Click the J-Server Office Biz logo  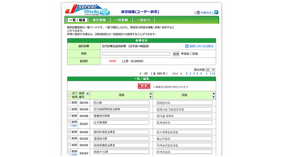pyautogui.click(x=87, y=10)
